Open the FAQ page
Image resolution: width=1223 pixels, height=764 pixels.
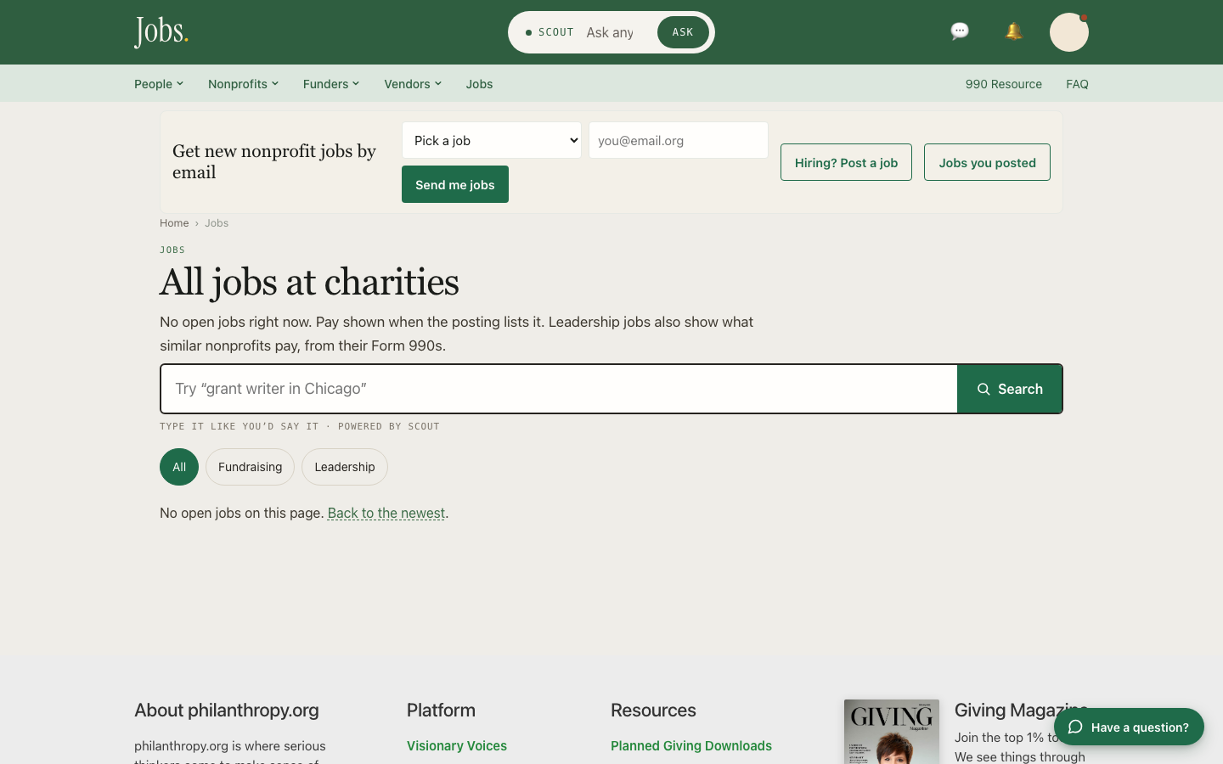(1077, 84)
